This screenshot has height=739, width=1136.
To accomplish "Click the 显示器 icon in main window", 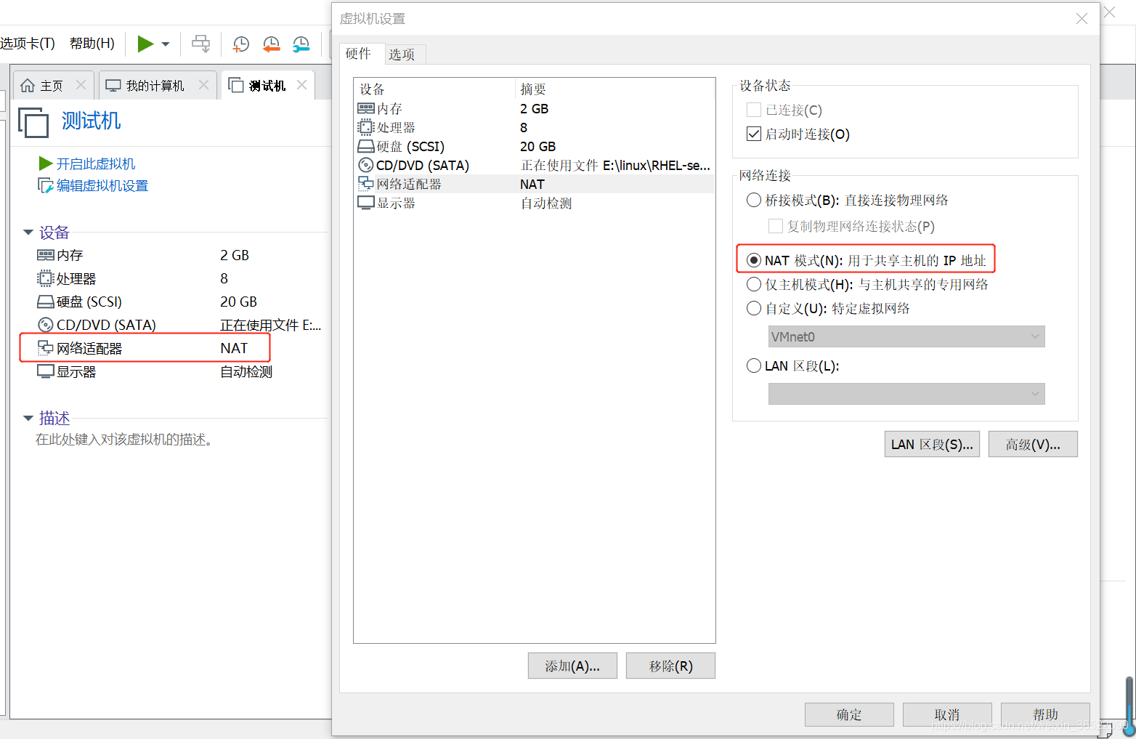I will click(x=45, y=371).
